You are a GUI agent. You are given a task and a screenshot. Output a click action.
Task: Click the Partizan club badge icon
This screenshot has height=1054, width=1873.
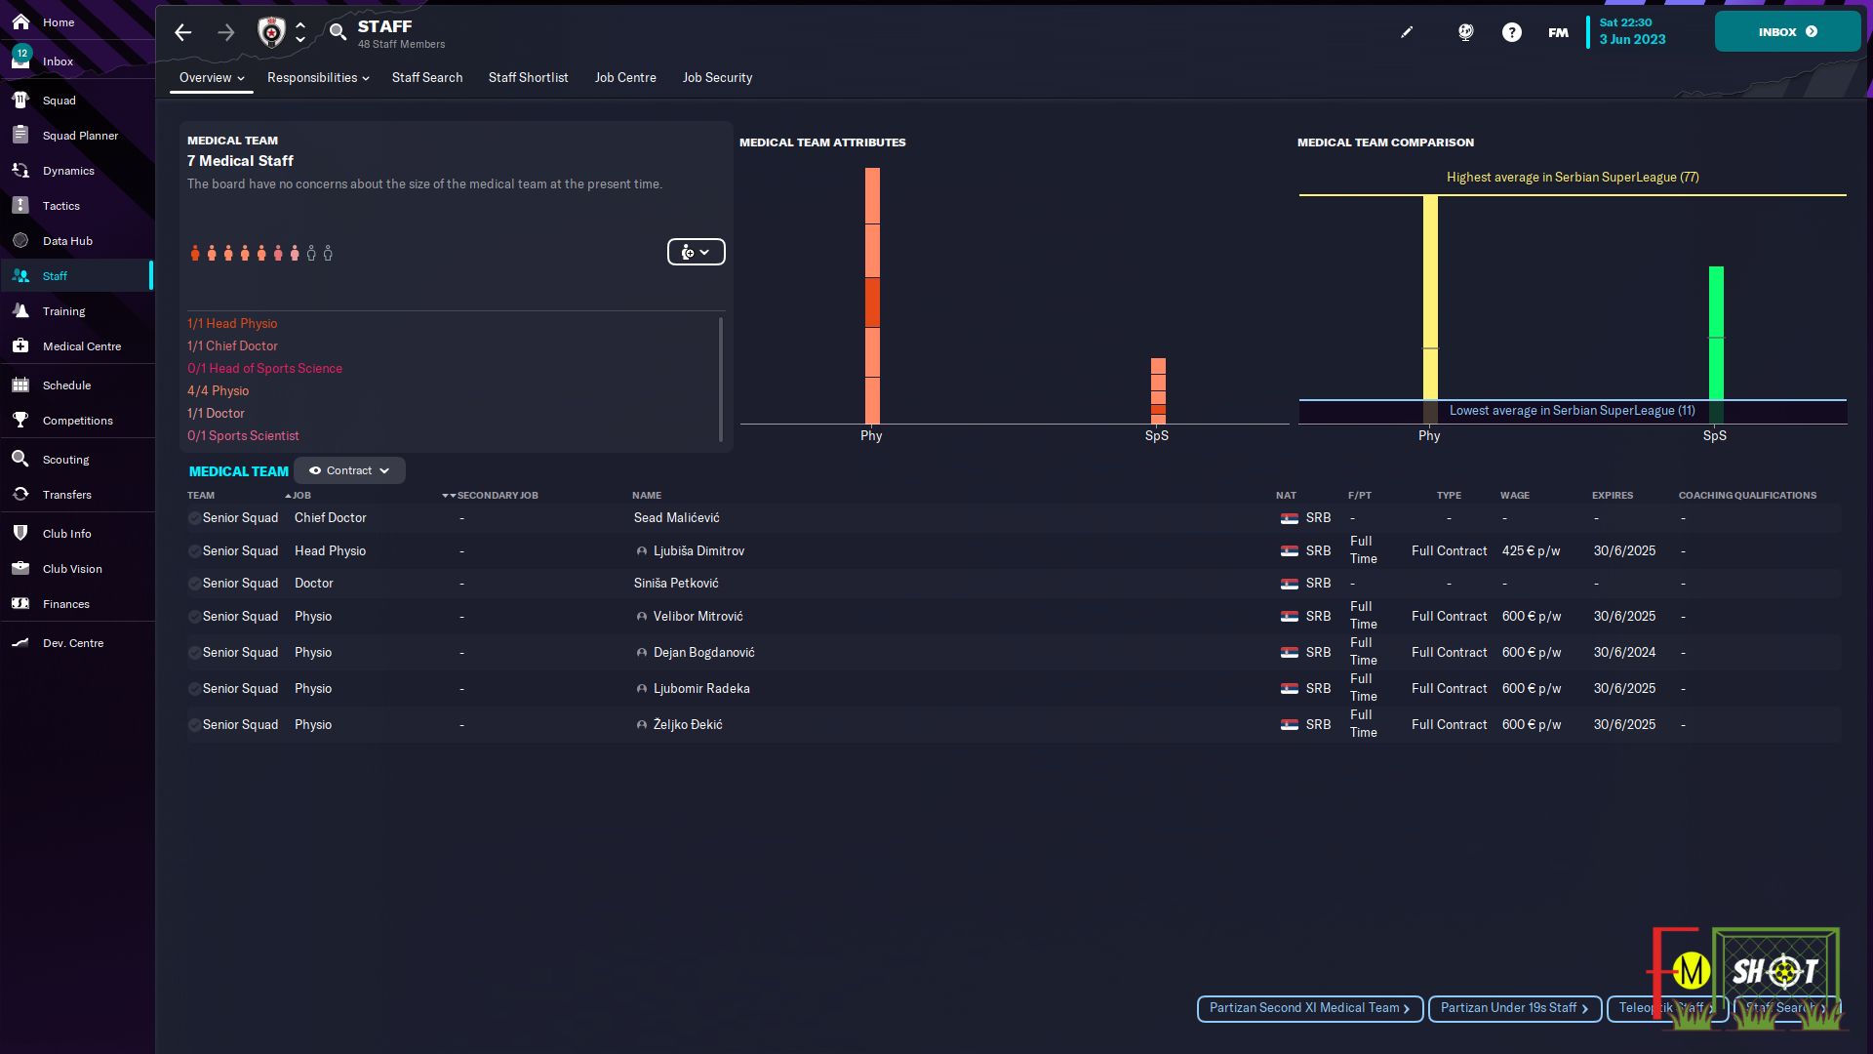pos(271,32)
